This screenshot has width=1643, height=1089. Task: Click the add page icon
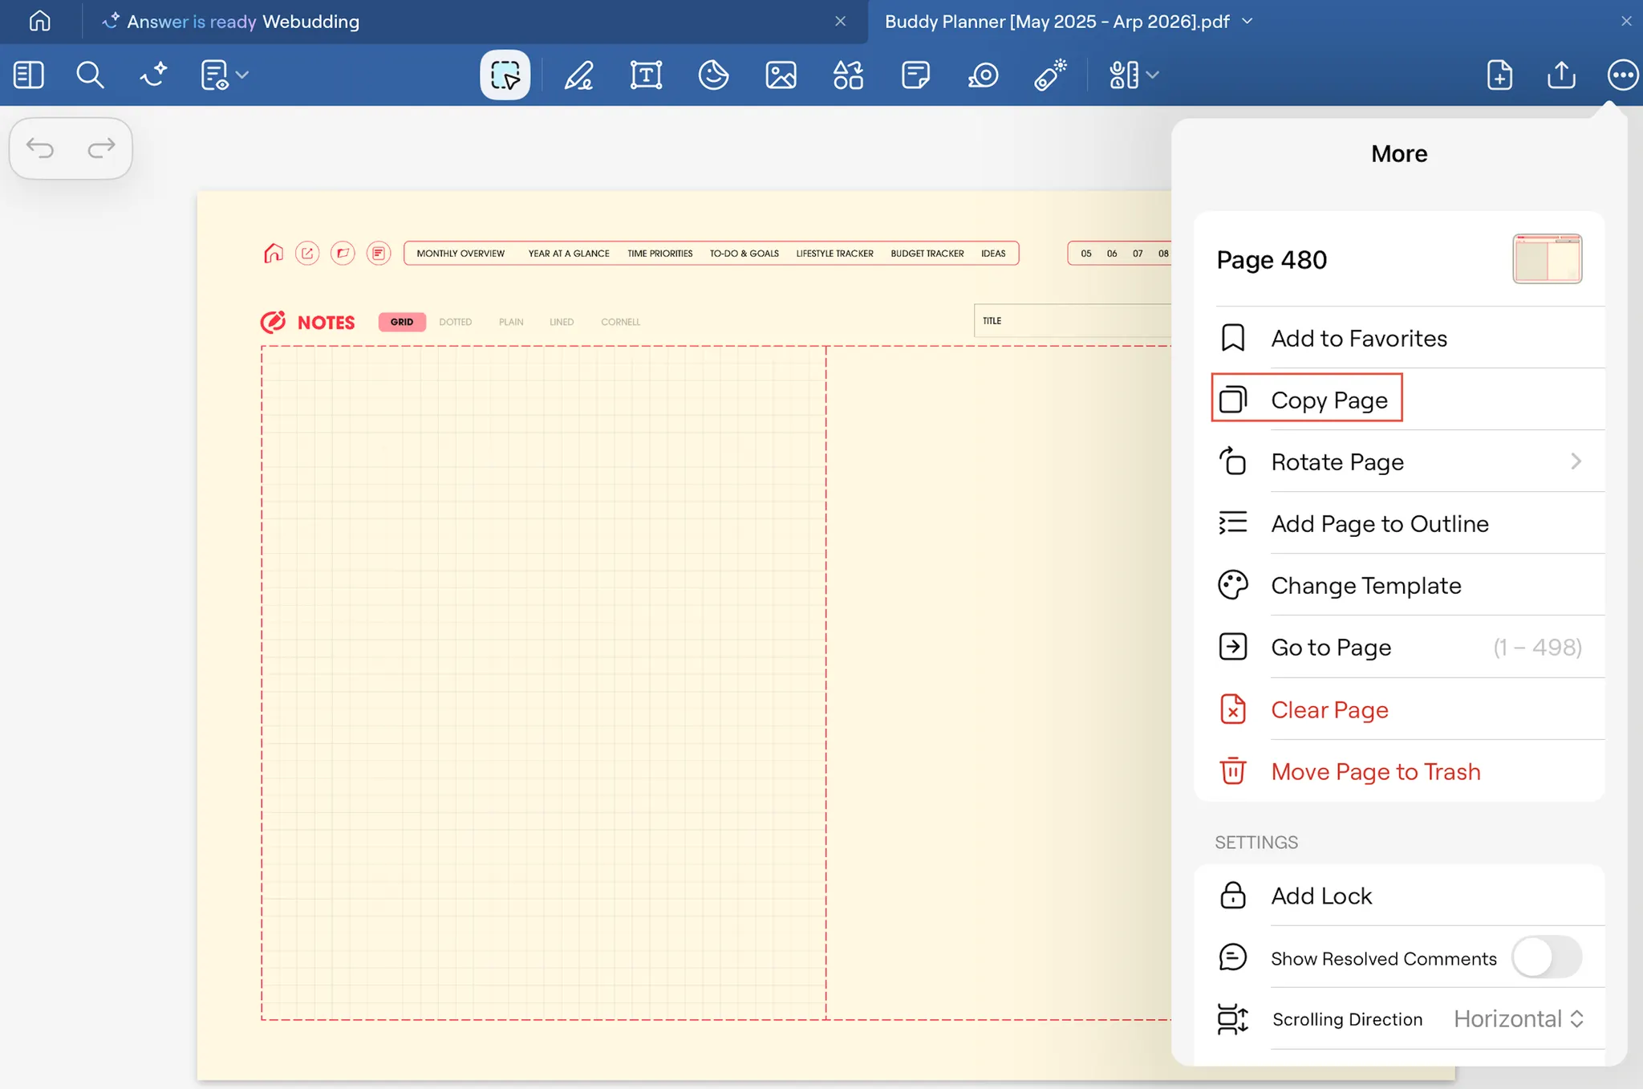pyautogui.click(x=1499, y=75)
